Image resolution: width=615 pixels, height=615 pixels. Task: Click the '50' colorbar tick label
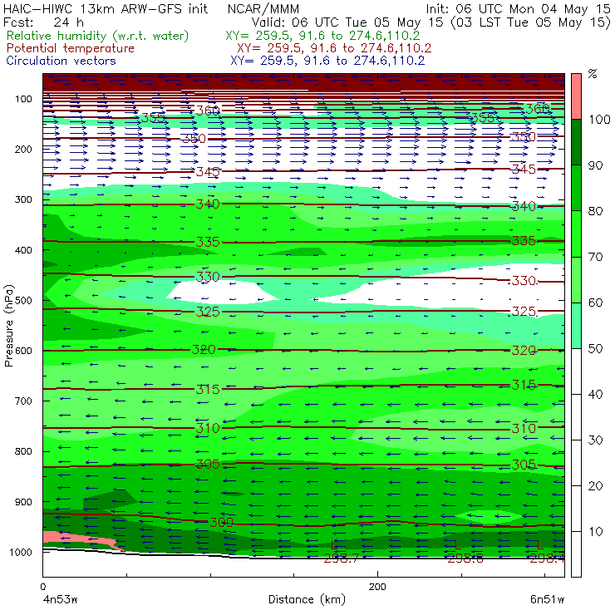596,348
